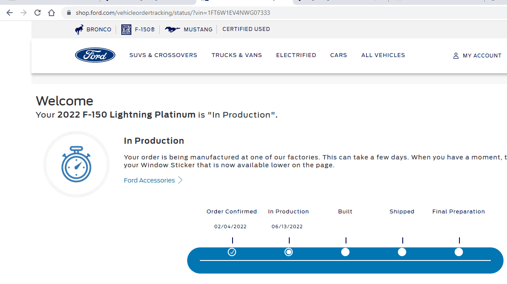
Task: Click the browser back arrow
Action: (x=10, y=13)
